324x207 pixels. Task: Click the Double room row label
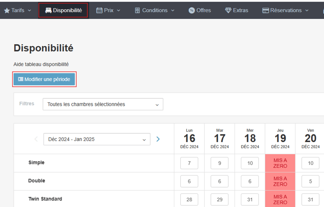[37, 181]
